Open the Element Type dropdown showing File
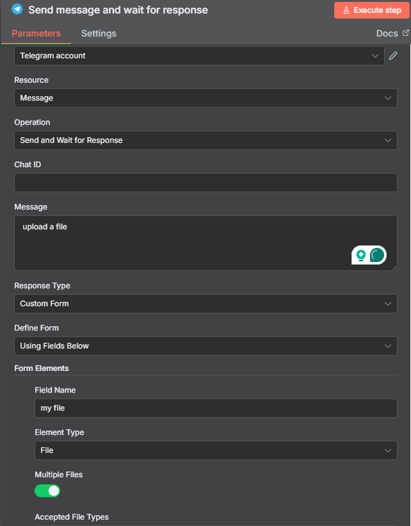The width and height of the screenshot is (411, 526). coord(216,450)
